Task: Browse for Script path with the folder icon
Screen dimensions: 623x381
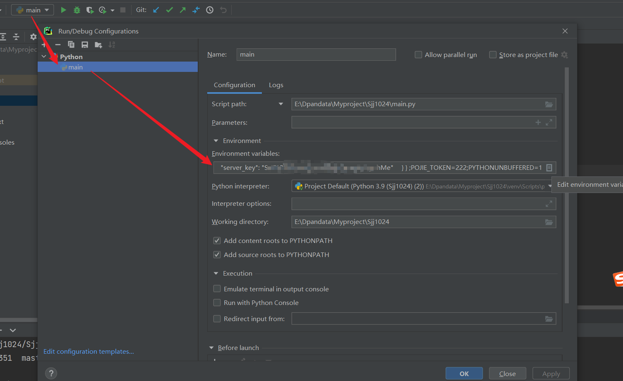Action: (549, 104)
